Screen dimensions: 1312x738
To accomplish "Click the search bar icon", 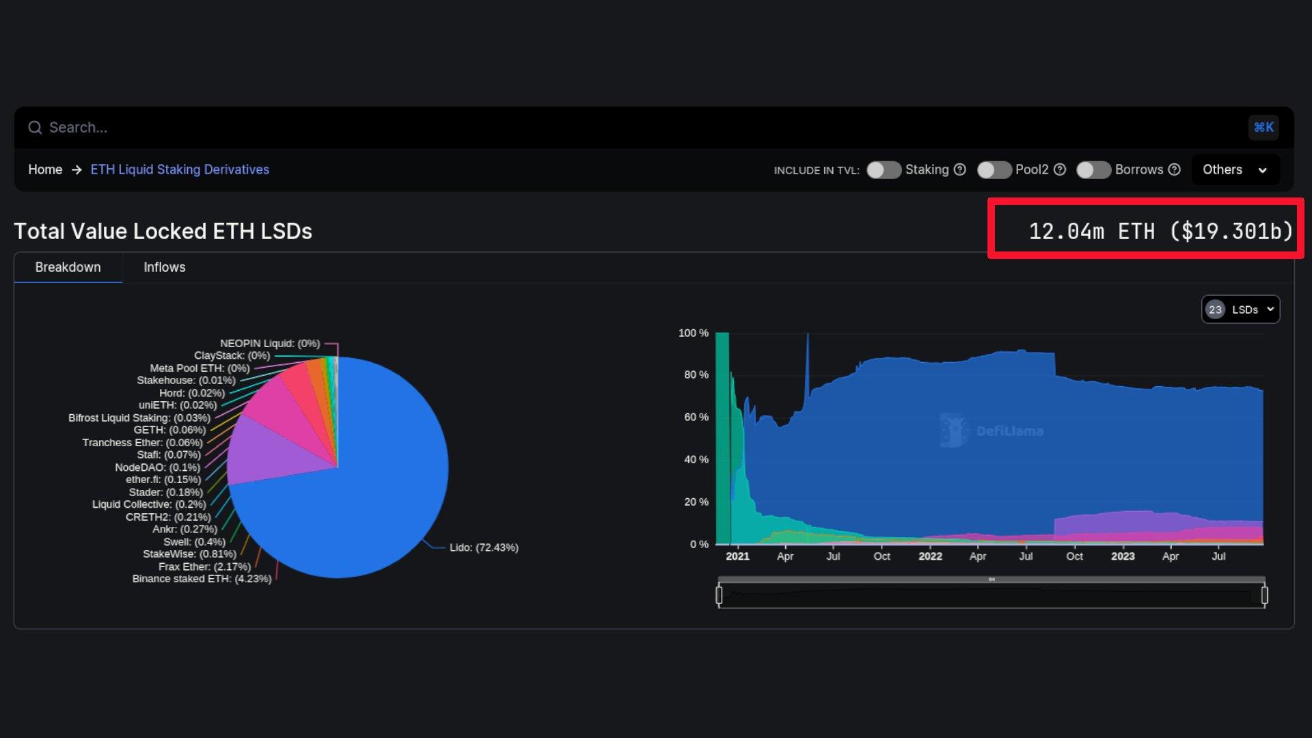I will click(35, 126).
